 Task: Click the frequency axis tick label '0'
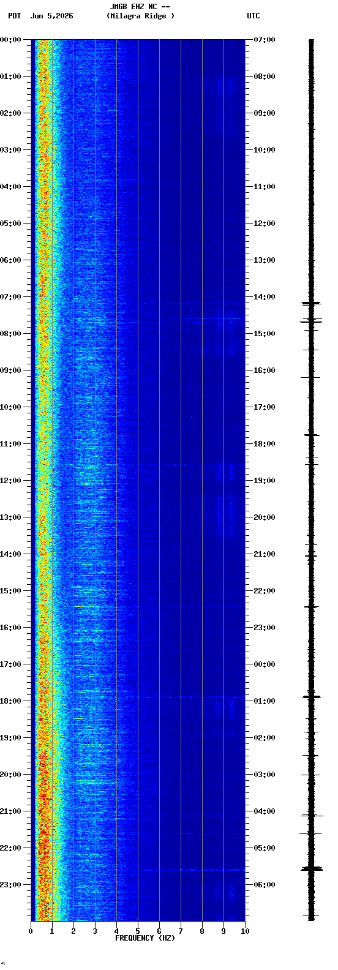pos(31,931)
